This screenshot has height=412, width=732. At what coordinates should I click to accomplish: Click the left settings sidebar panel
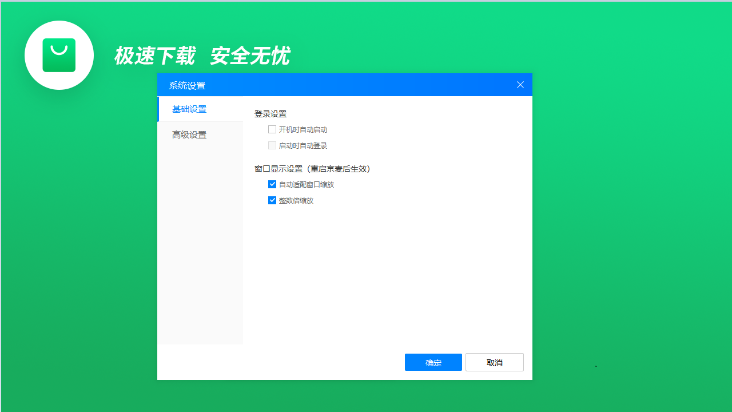point(200,257)
